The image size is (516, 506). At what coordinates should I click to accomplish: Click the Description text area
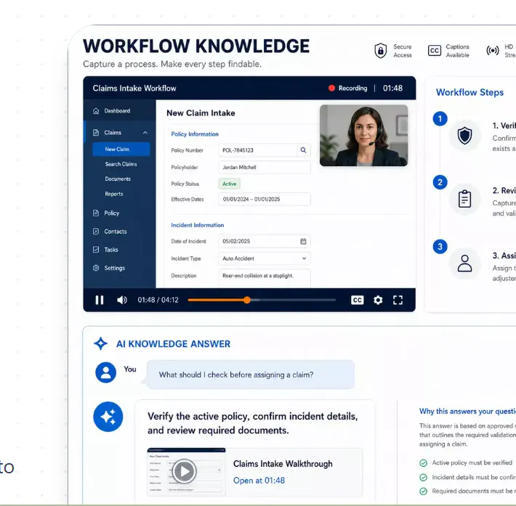coord(265,279)
